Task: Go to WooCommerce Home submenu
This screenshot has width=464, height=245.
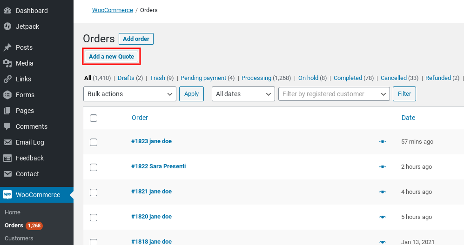Action: point(13,212)
